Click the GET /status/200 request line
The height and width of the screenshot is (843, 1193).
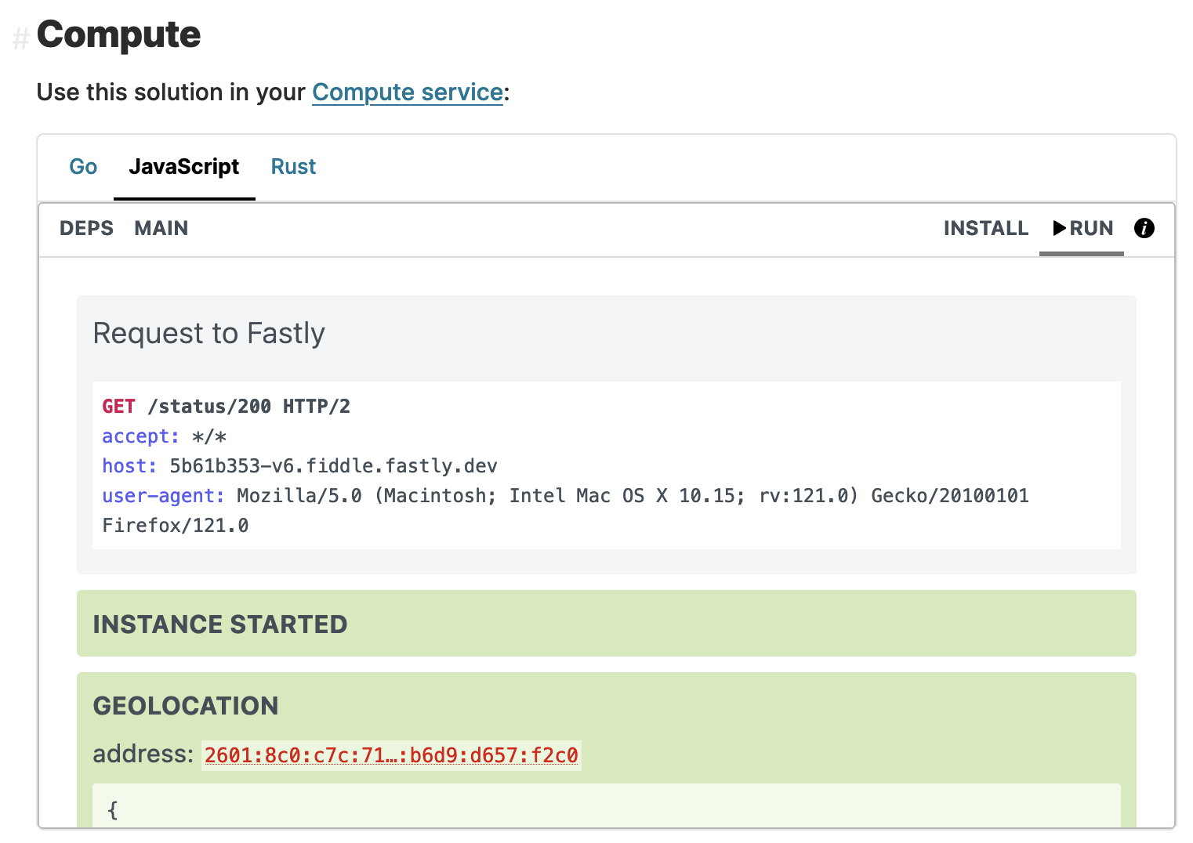click(x=226, y=406)
